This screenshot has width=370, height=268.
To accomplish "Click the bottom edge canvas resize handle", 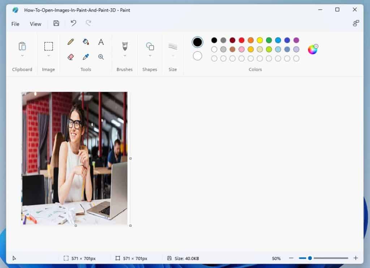I will tap(76, 225).
